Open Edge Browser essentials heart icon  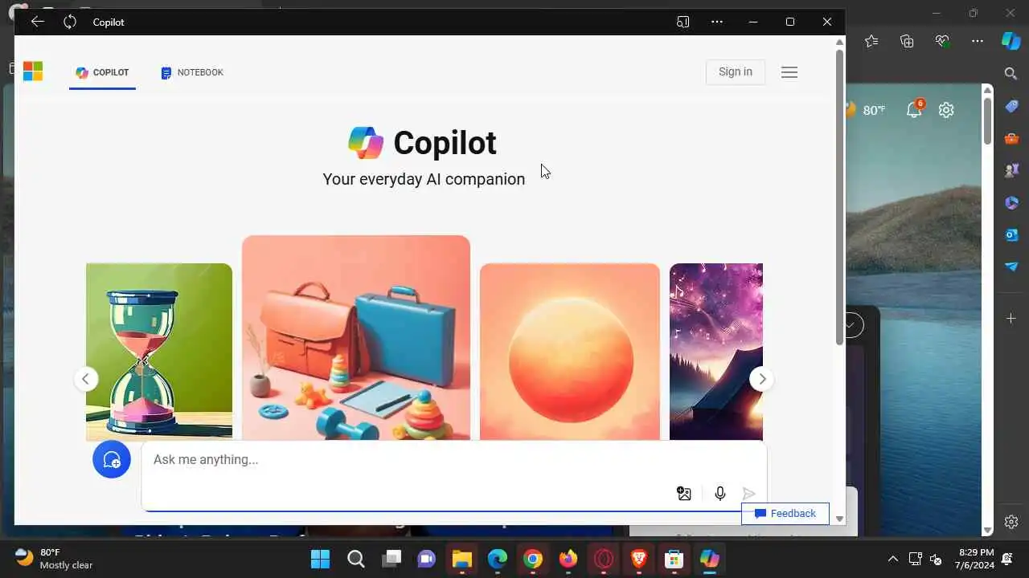pyautogui.click(x=942, y=41)
